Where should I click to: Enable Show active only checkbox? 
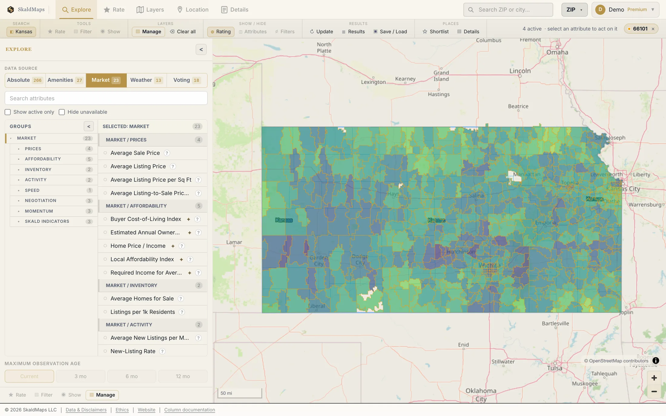click(8, 112)
